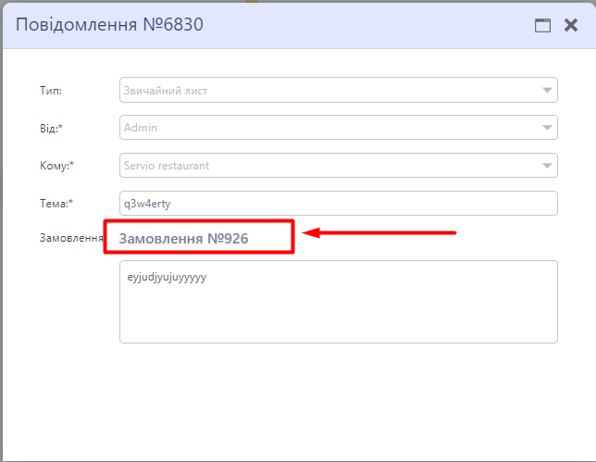This screenshot has height=462, width=596.
Task: Click the 'Звичайний лист' type field
Action: [x=324, y=90]
